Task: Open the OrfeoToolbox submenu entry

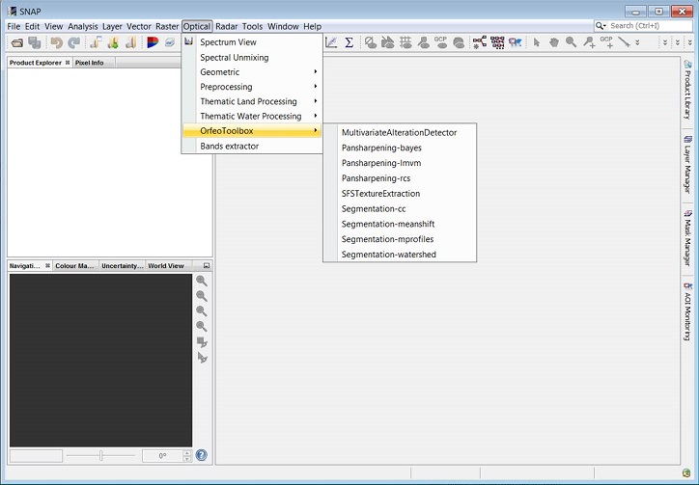Action: click(x=252, y=130)
